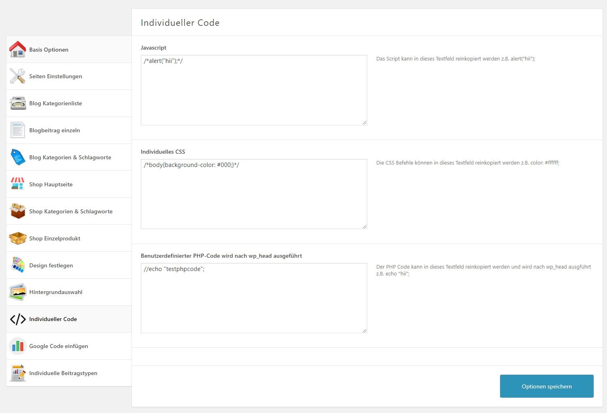Grab the PHP textarea resize handle

pos(364,330)
